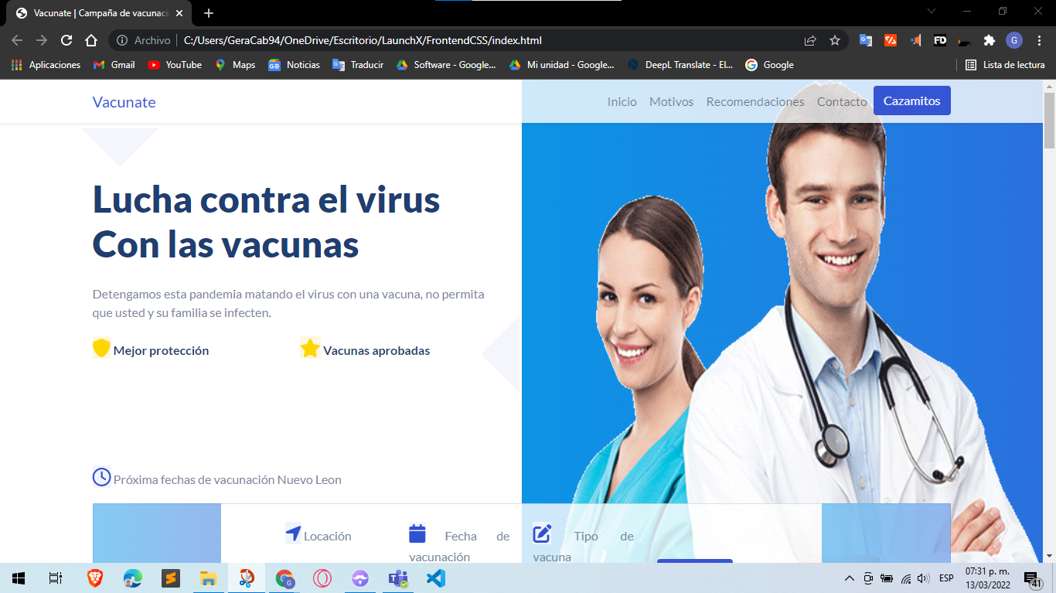Click the yellow shield icon for Mejor protección
Image resolution: width=1056 pixels, height=593 pixels.
(x=100, y=348)
